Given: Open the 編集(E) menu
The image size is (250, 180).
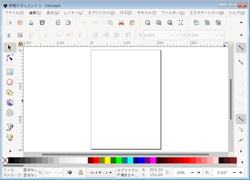Looking at the screenshot, I should click(35, 13).
